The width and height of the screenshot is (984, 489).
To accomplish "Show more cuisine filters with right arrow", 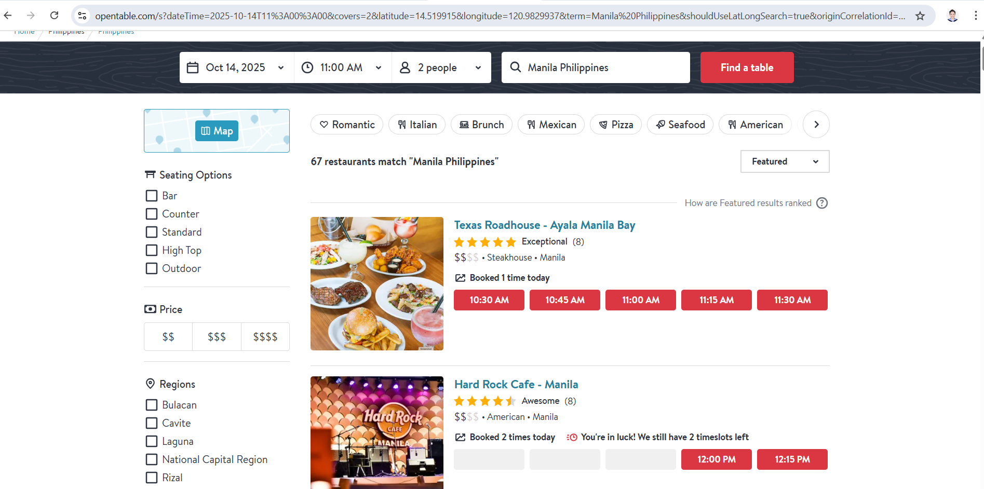I will pos(816,125).
